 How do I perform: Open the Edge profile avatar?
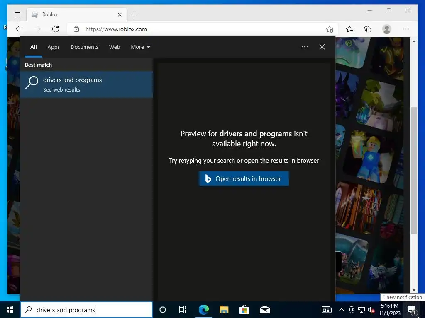pyautogui.click(x=387, y=29)
